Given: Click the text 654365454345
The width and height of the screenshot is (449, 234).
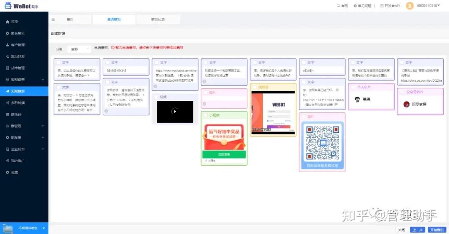Looking at the screenshot, I should tap(116, 71).
